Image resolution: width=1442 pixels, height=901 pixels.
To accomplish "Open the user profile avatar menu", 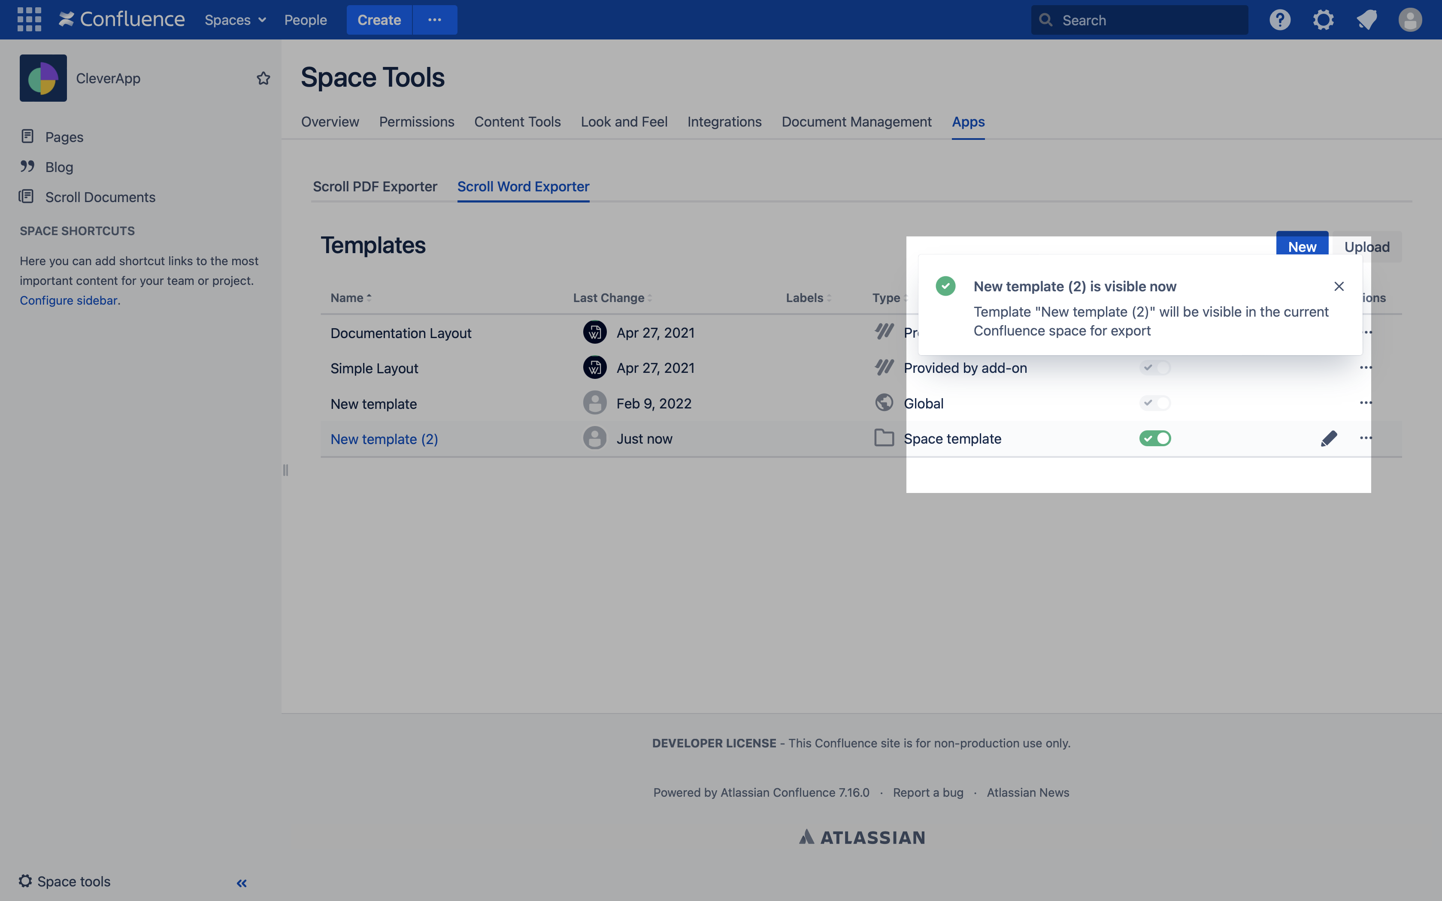I will [x=1410, y=20].
